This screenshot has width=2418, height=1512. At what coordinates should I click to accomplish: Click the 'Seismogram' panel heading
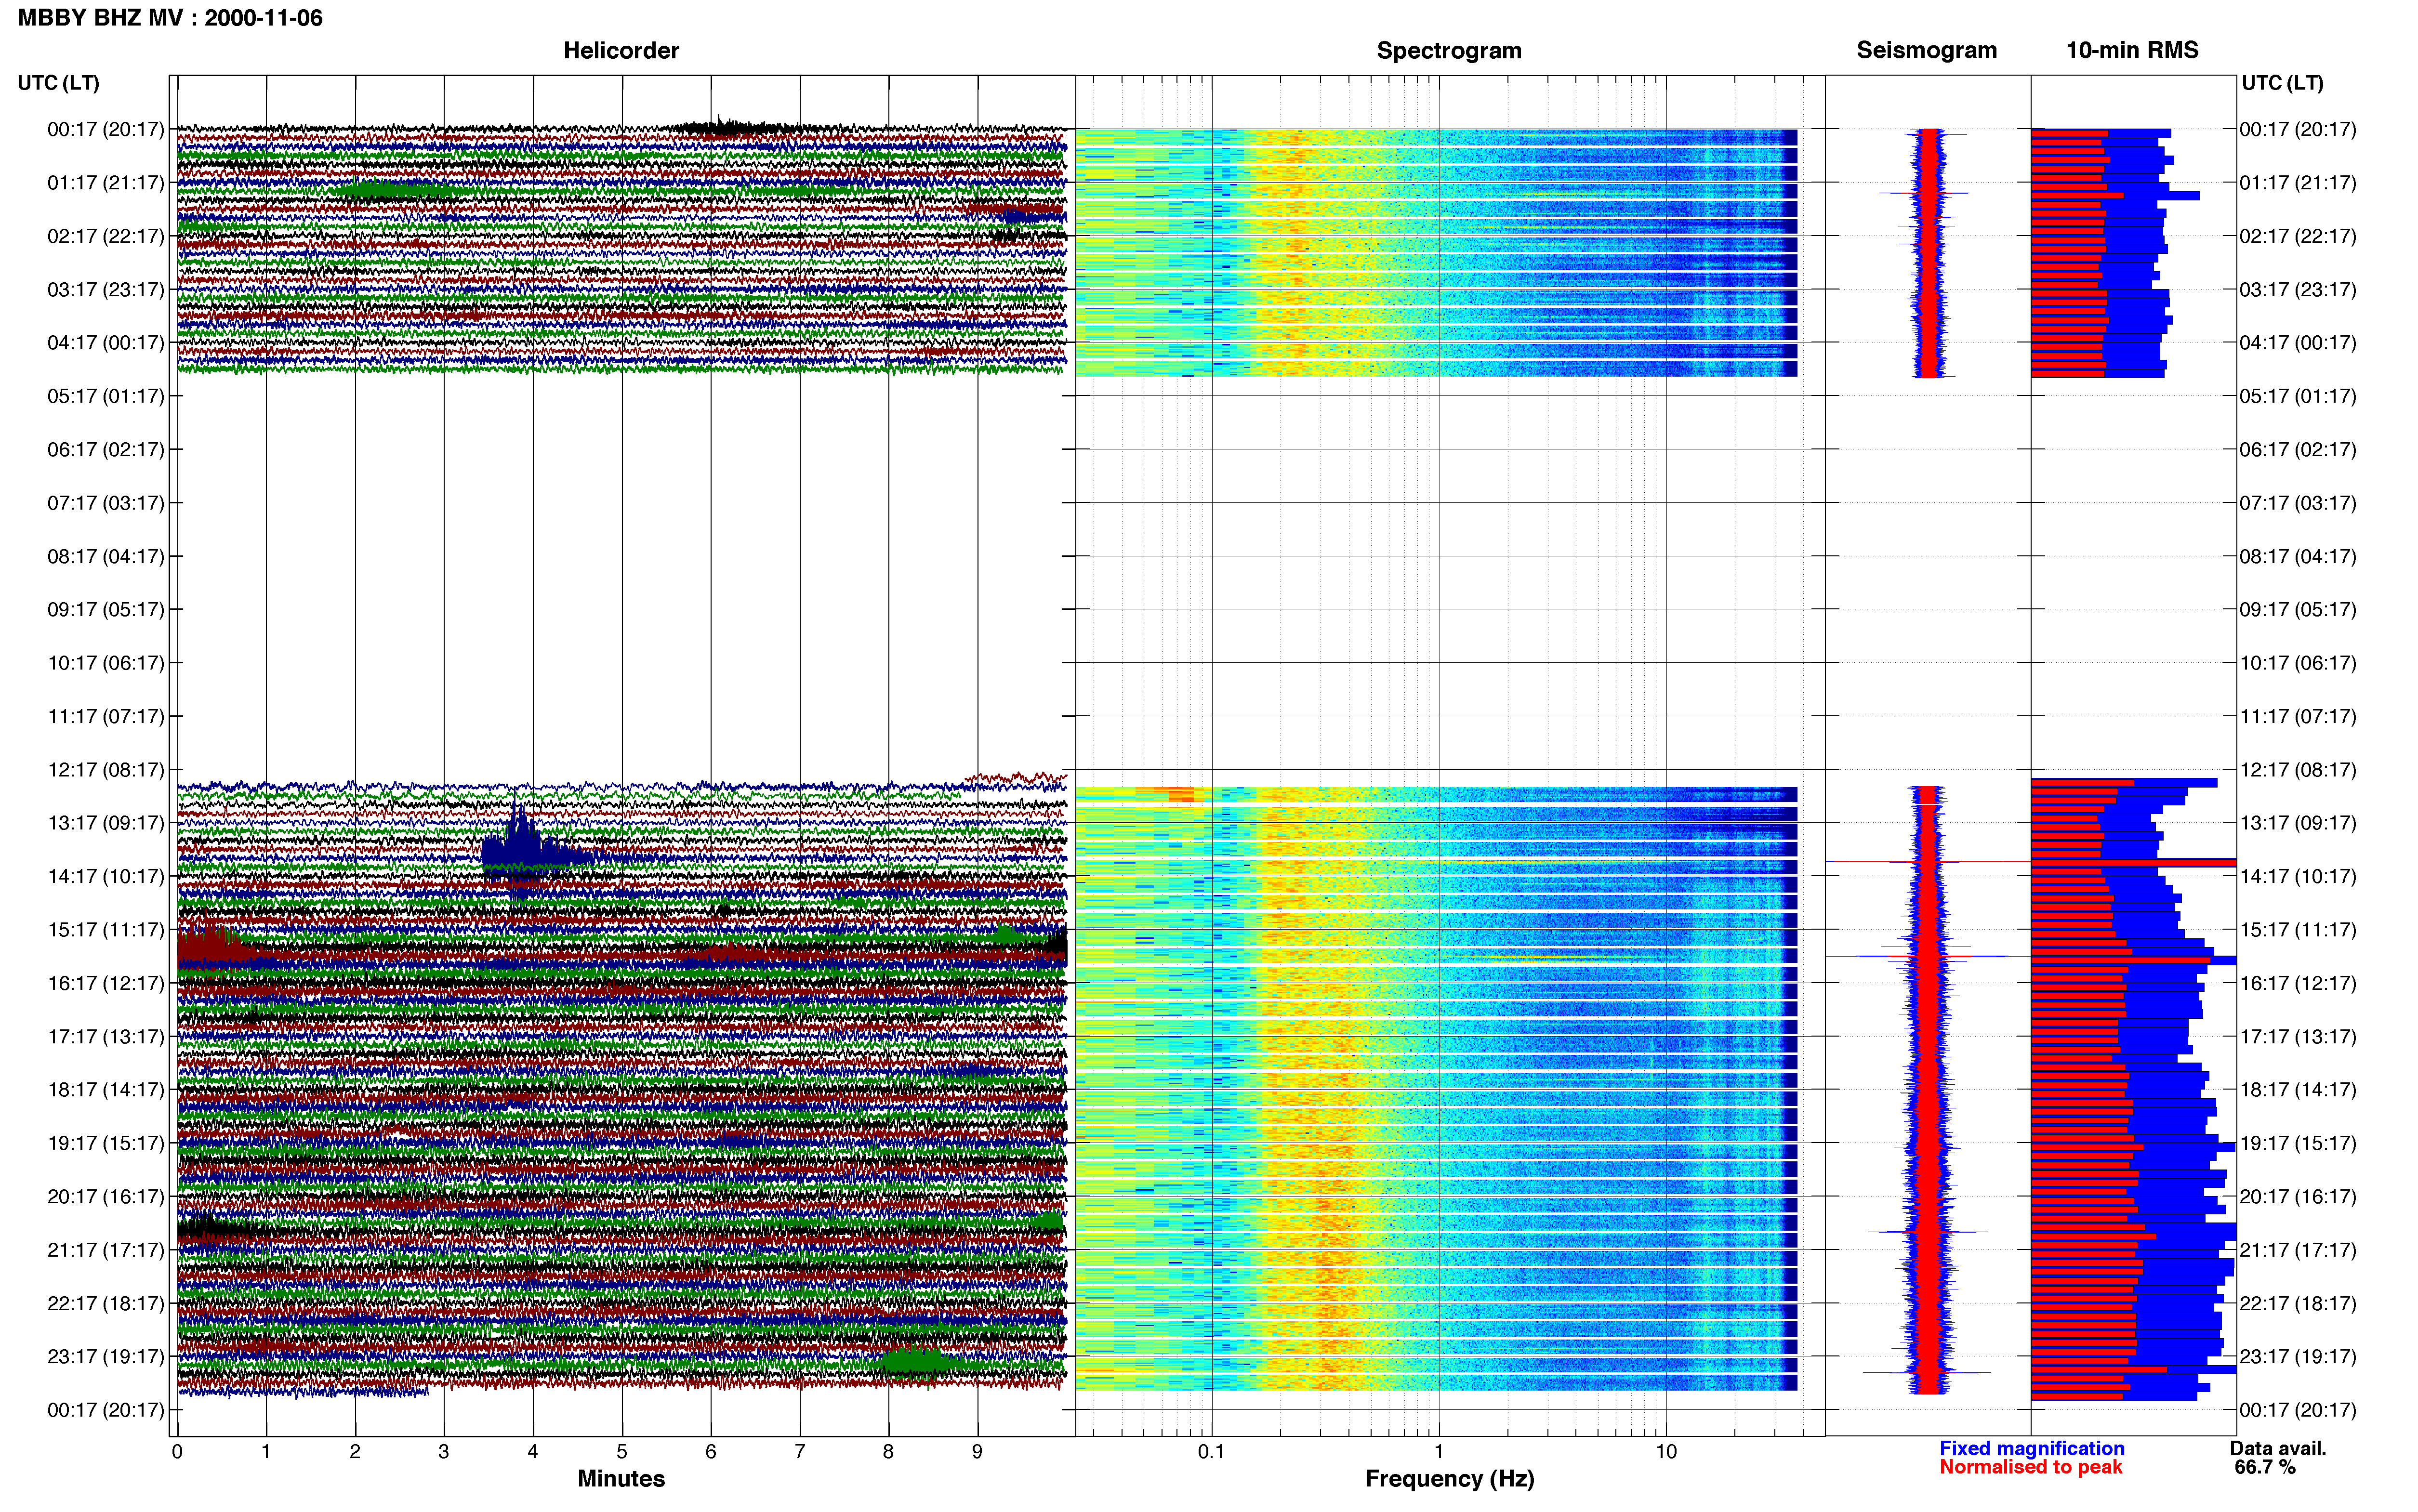coord(1926,50)
